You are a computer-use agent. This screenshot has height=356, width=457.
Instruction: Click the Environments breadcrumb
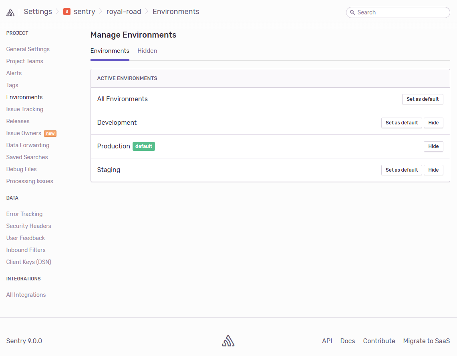pos(176,12)
